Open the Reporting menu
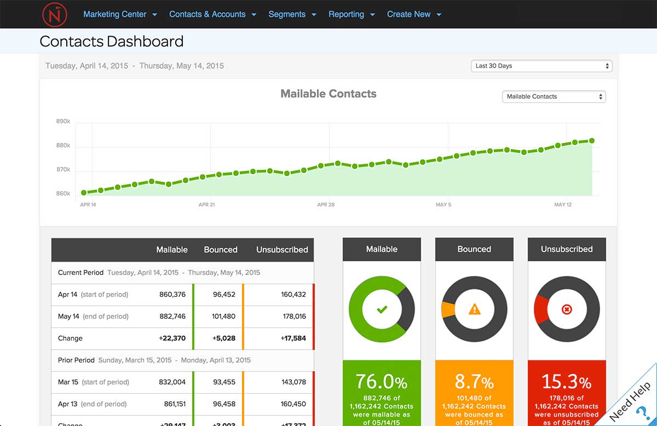The image size is (657, 426). (x=351, y=14)
